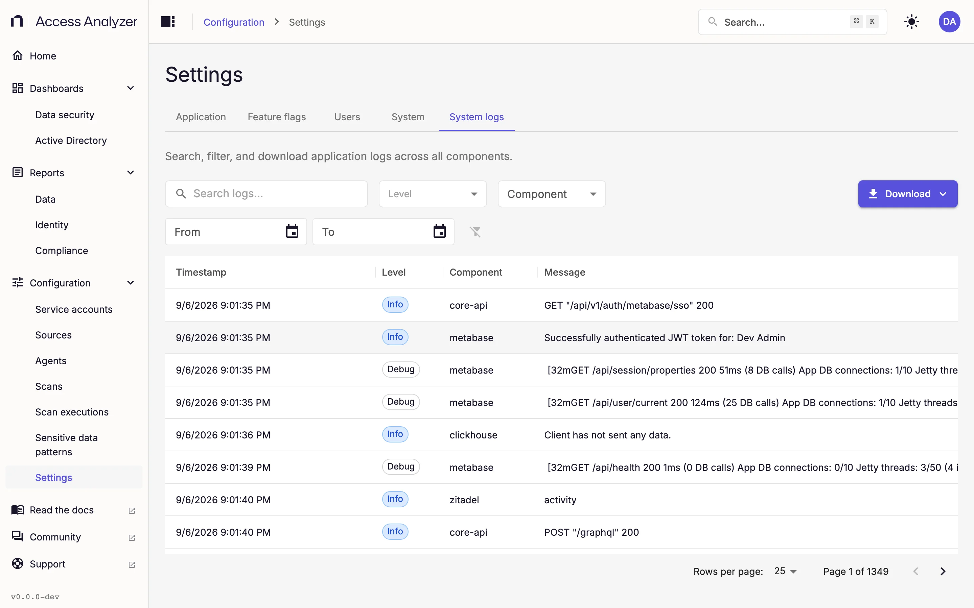974x608 pixels.
Task: Click the Download label
Action: [908, 194]
